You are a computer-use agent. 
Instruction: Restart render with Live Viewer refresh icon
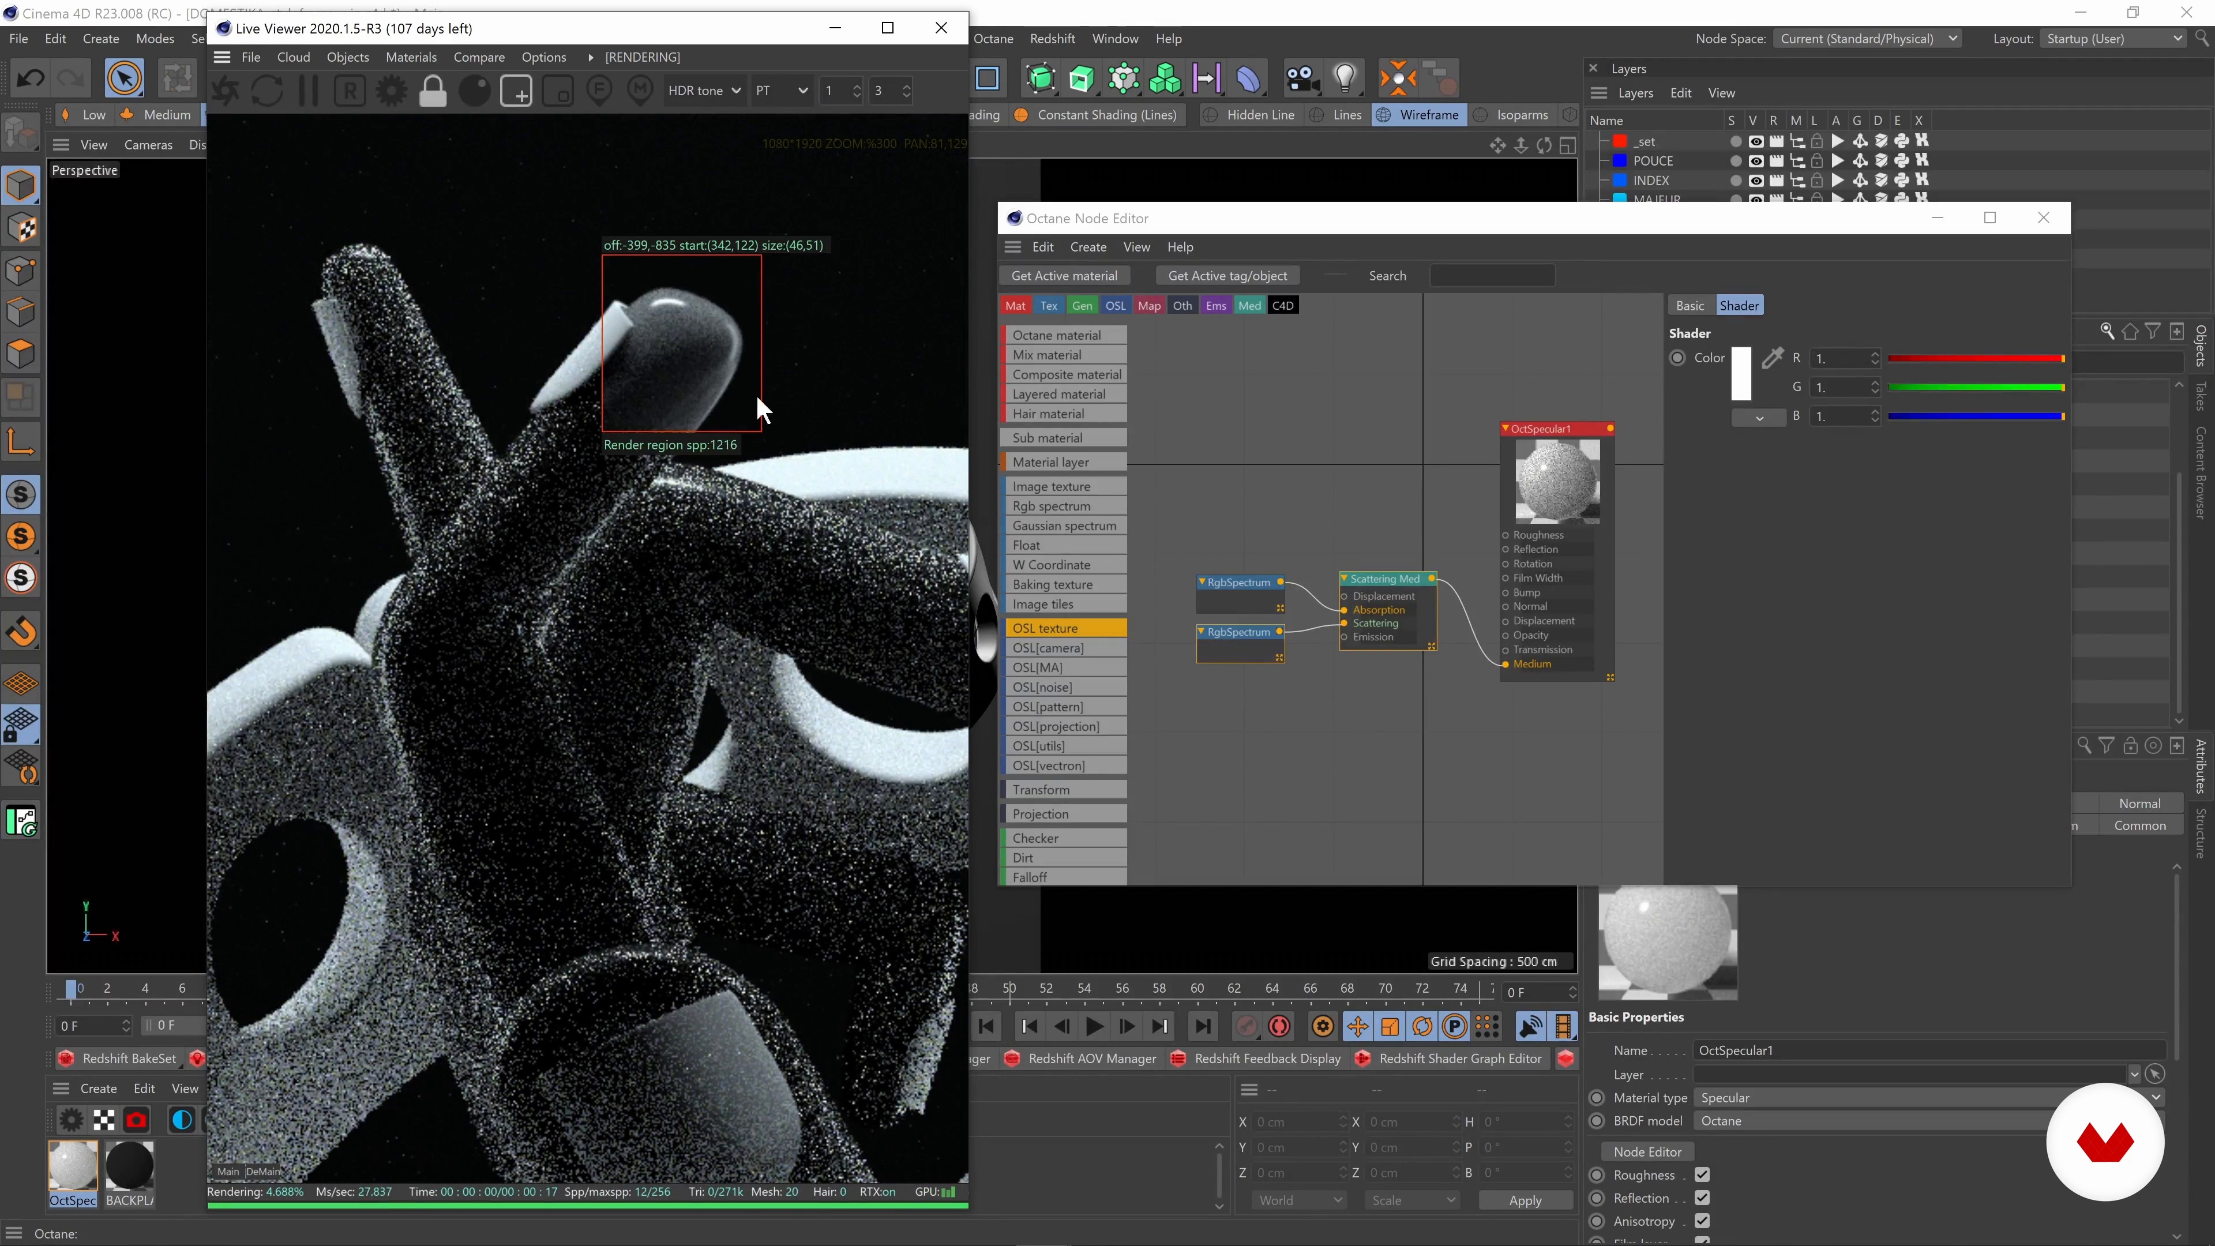pyautogui.click(x=268, y=91)
